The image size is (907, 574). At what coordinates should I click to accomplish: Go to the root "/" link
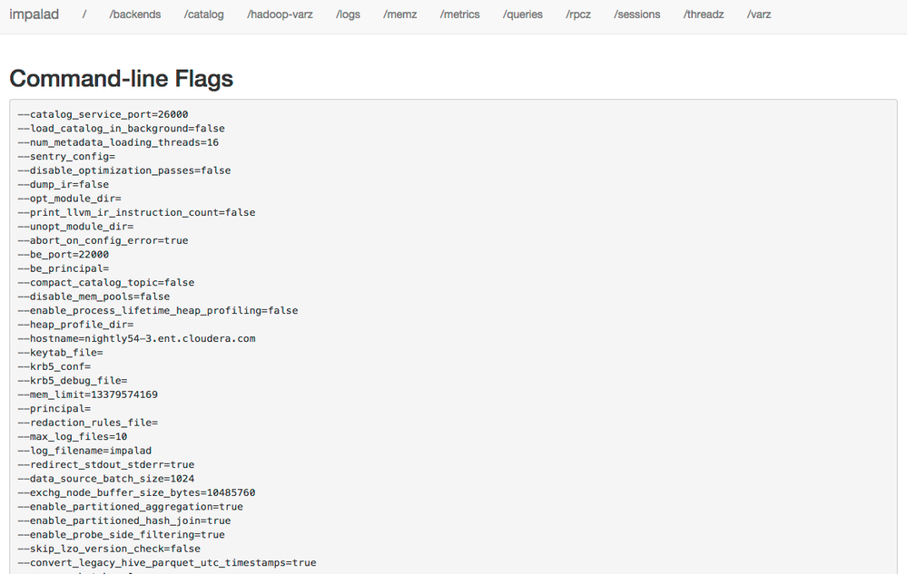(84, 15)
